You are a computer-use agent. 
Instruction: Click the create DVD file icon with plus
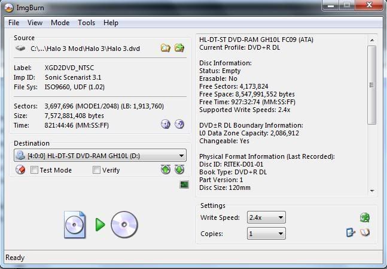179,48
